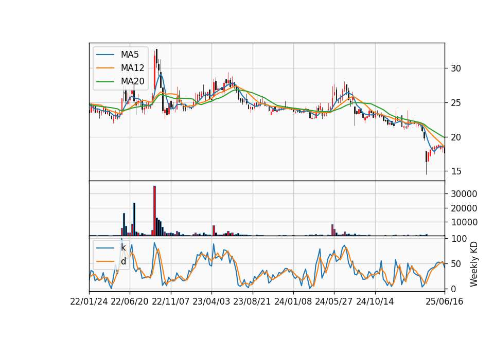494x355 pixels.
Task: Click the price axis value 25
Action: (456, 103)
